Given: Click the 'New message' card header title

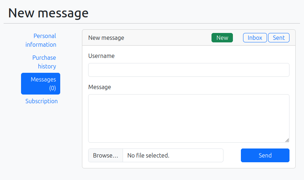Looking at the screenshot, I should click(x=106, y=38).
